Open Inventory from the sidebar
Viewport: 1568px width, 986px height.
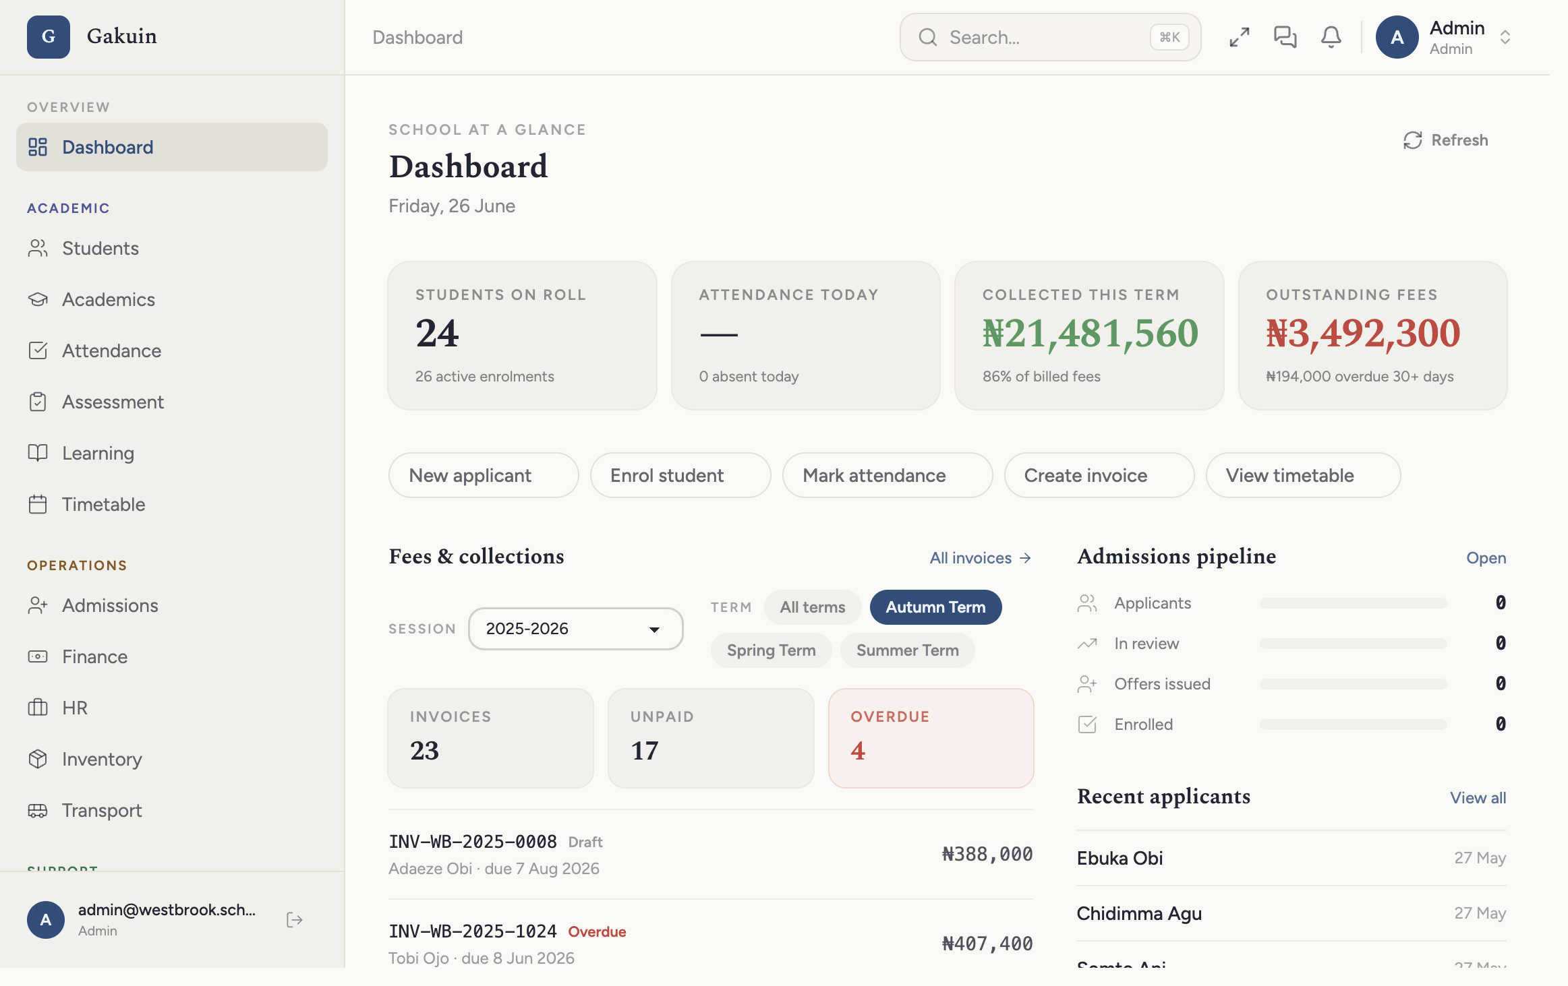(172, 759)
